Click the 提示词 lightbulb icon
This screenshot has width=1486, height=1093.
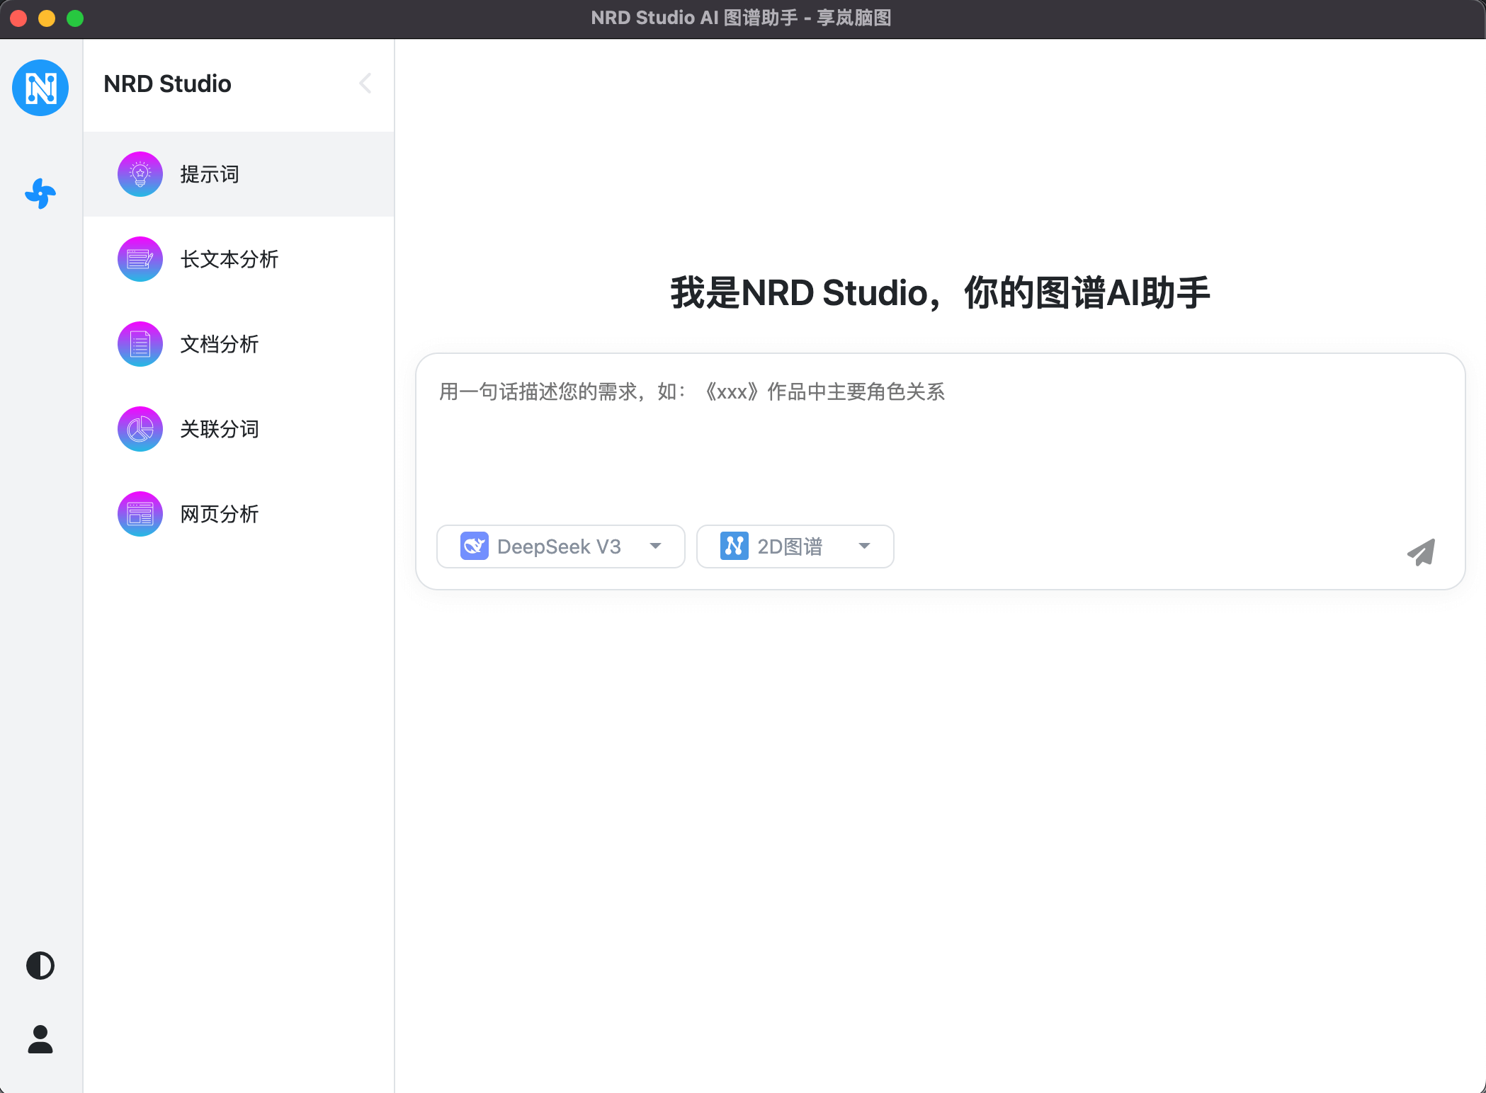[140, 174]
